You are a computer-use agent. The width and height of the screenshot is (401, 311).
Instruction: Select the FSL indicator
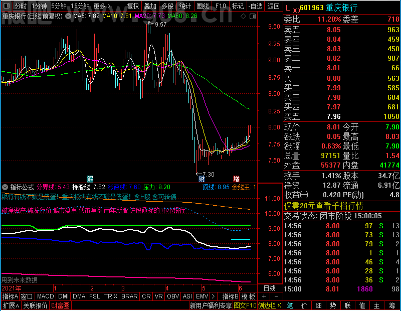pos(95,296)
